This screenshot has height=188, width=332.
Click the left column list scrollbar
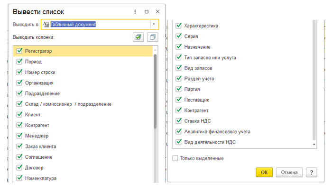(155, 92)
